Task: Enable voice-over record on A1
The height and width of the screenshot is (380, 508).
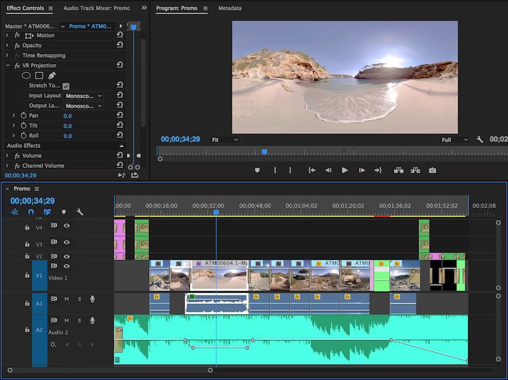Action: click(x=92, y=299)
